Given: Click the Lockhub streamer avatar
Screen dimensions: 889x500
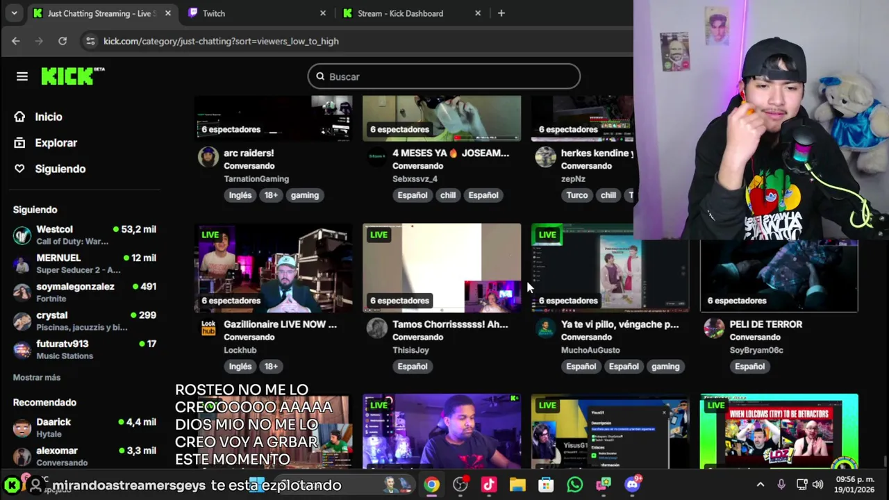Looking at the screenshot, I should (x=208, y=328).
